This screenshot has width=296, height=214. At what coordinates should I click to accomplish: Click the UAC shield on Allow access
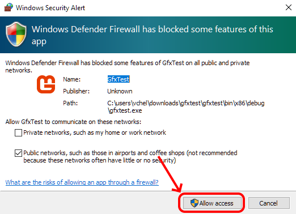[194, 203]
